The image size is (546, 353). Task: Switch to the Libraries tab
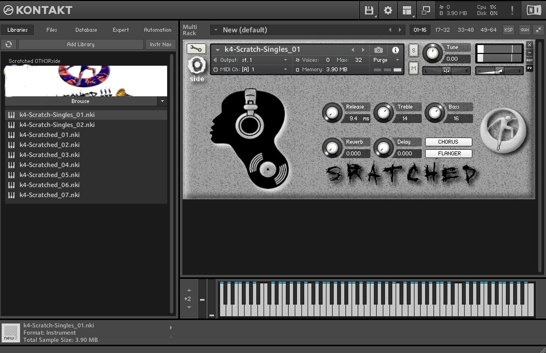17,30
